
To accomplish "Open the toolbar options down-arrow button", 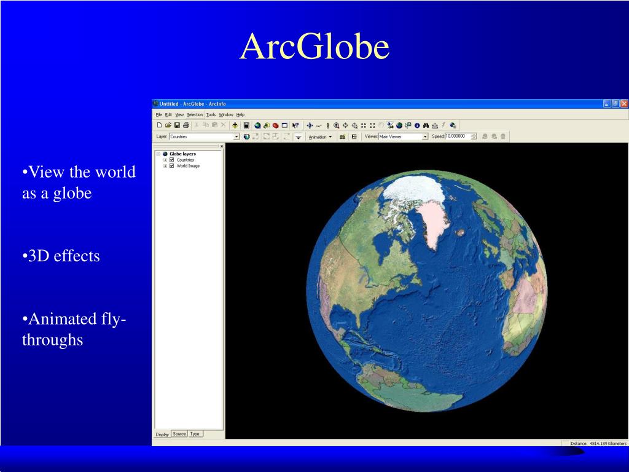I will pos(298,137).
